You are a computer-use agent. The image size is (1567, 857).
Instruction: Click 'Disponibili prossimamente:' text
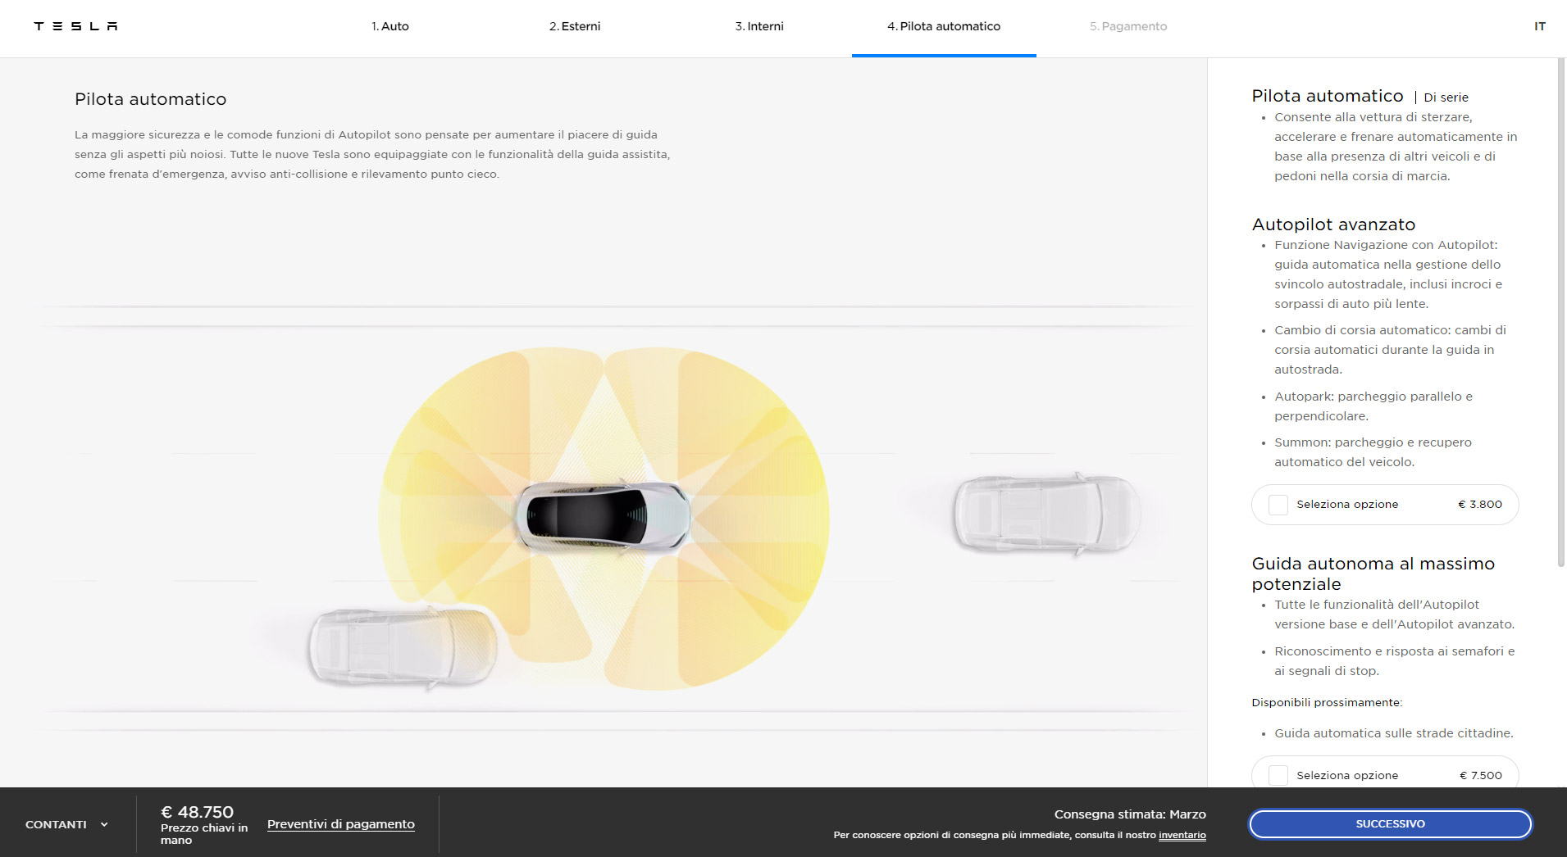(x=1327, y=702)
